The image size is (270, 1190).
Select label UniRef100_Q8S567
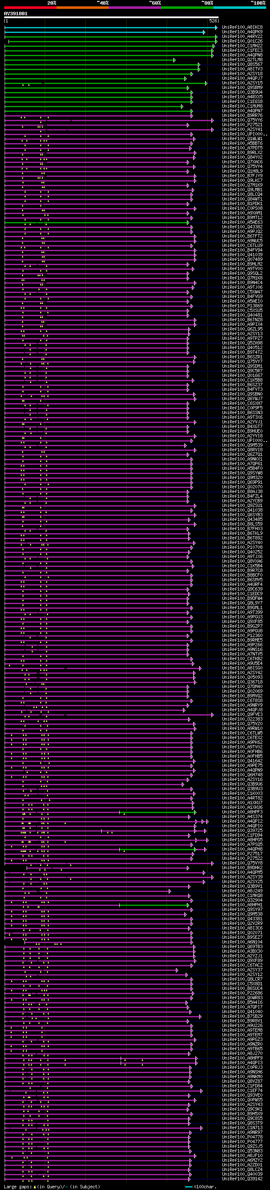tap(242, 64)
